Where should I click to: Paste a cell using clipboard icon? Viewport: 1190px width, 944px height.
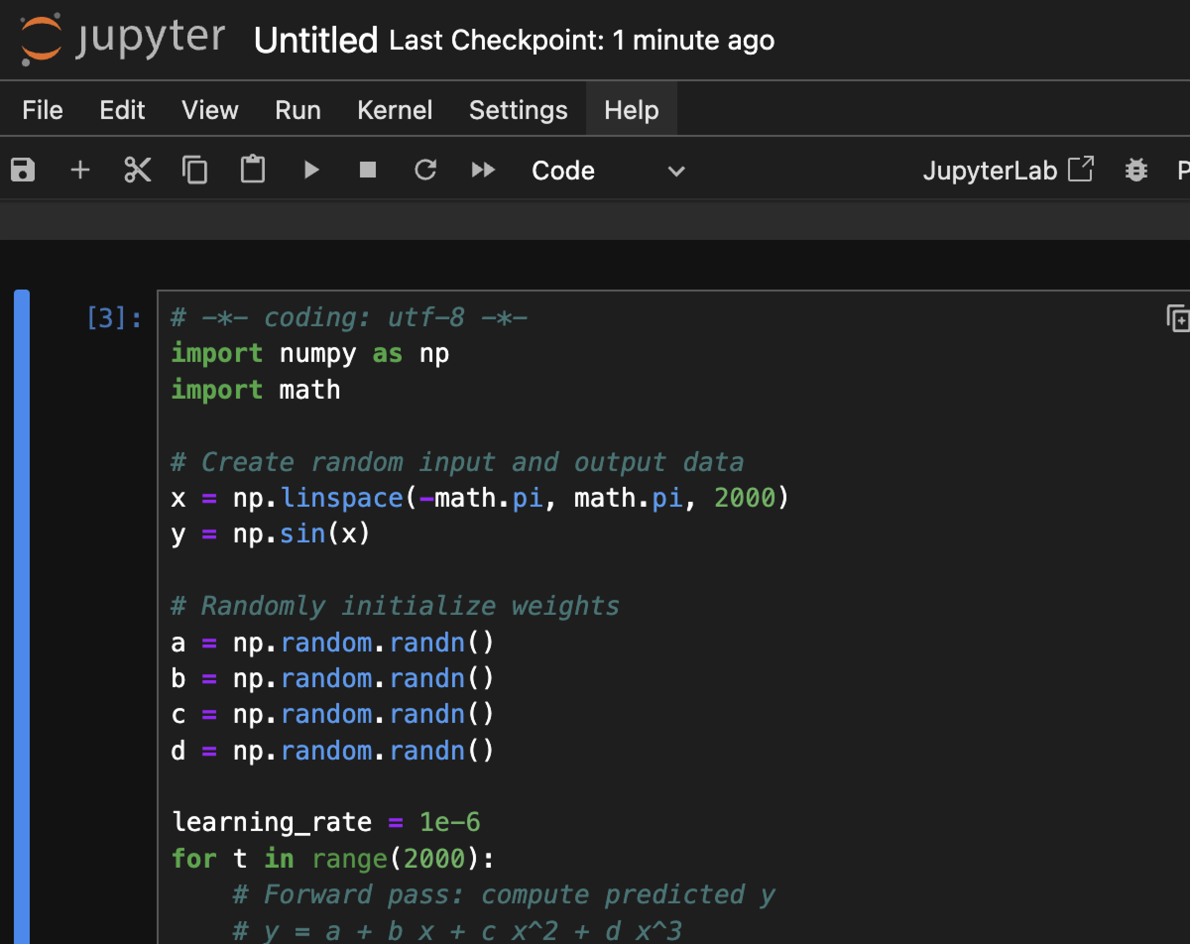click(x=253, y=170)
